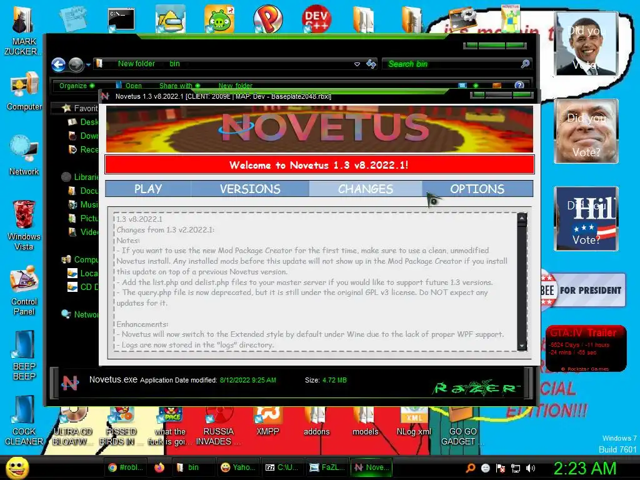This screenshot has height=480, width=640.
Task: Toggle the Explorer preview pane icon
Action: (497, 85)
